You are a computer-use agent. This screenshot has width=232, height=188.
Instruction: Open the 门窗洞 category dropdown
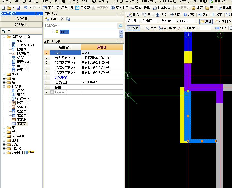(159, 21)
